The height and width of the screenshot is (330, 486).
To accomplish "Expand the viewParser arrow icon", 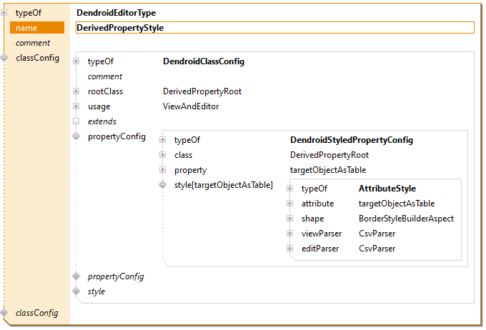I will coord(290,234).
